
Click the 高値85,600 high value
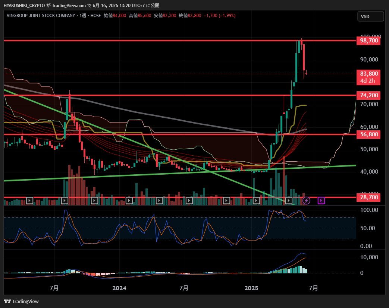(x=140, y=15)
